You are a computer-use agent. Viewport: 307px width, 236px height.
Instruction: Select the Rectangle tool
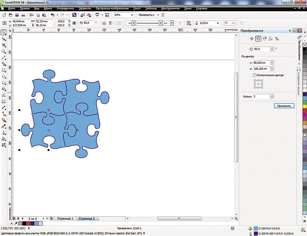[4, 70]
